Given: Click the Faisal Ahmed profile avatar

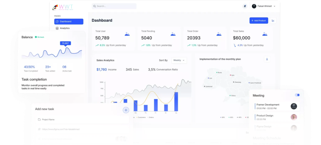Looking at the screenshot, I should pos(254,6).
